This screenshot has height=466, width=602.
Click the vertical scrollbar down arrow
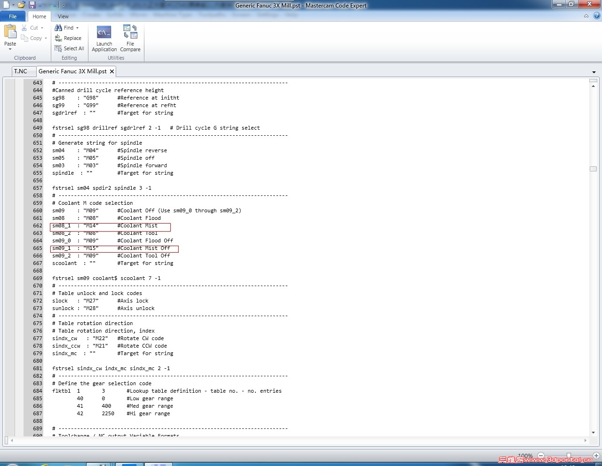pos(593,433)
